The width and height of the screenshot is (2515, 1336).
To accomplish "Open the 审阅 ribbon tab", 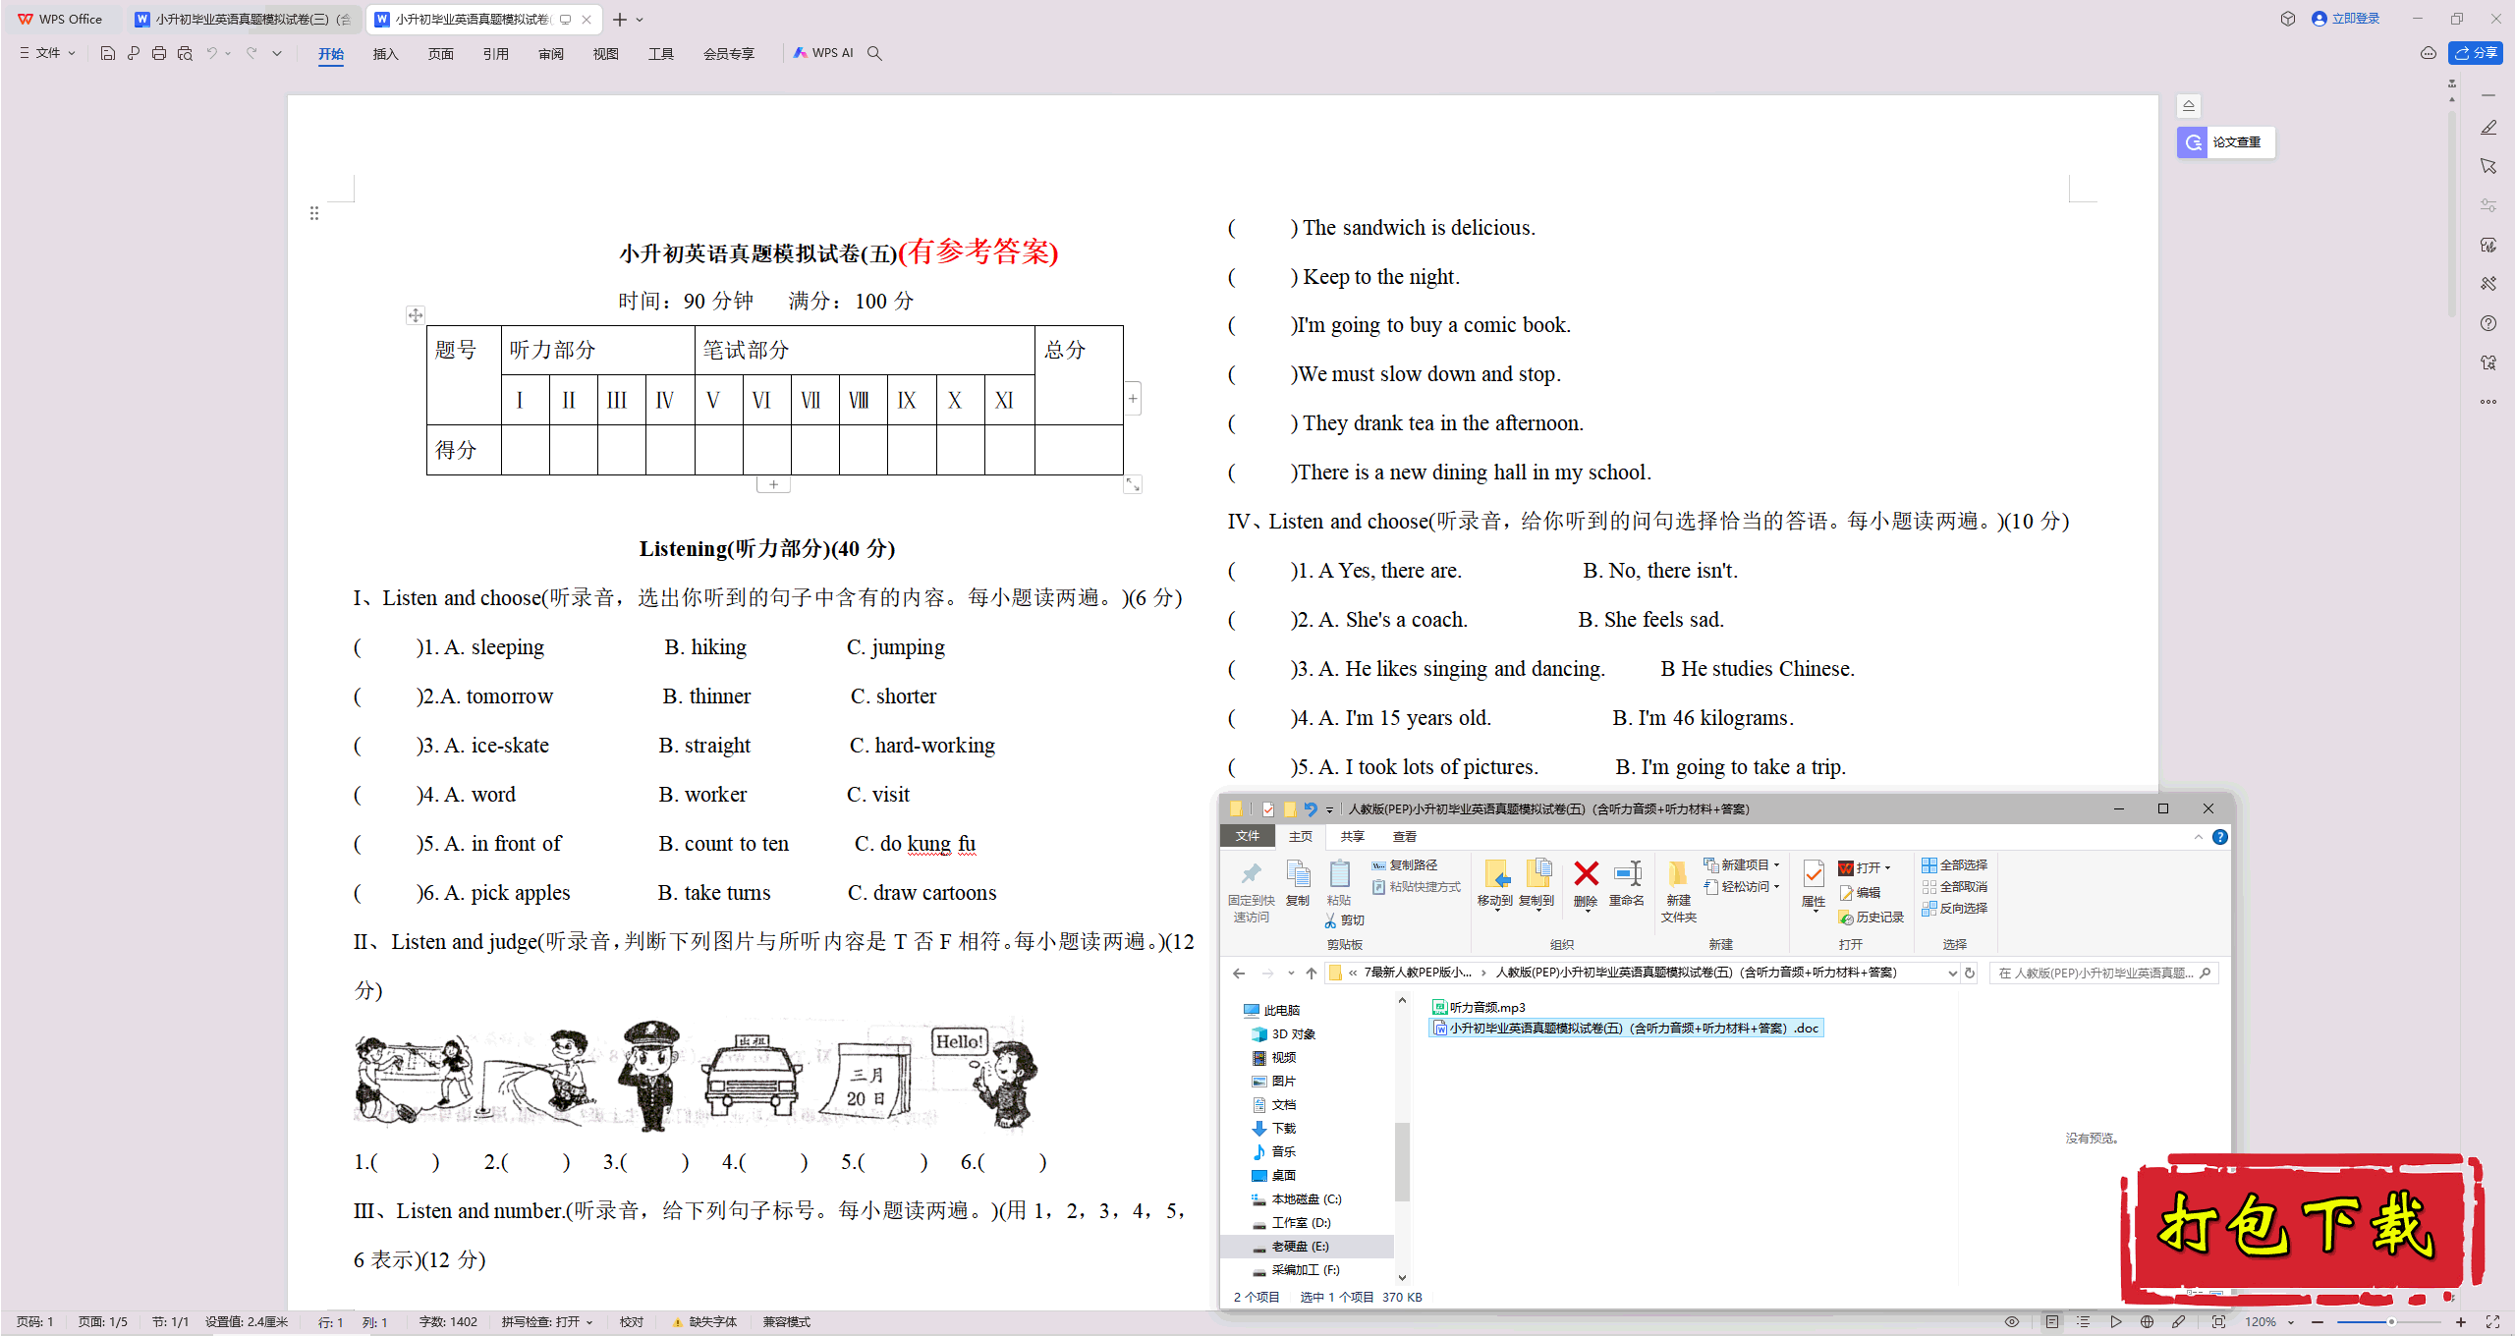I will [550, 54].
